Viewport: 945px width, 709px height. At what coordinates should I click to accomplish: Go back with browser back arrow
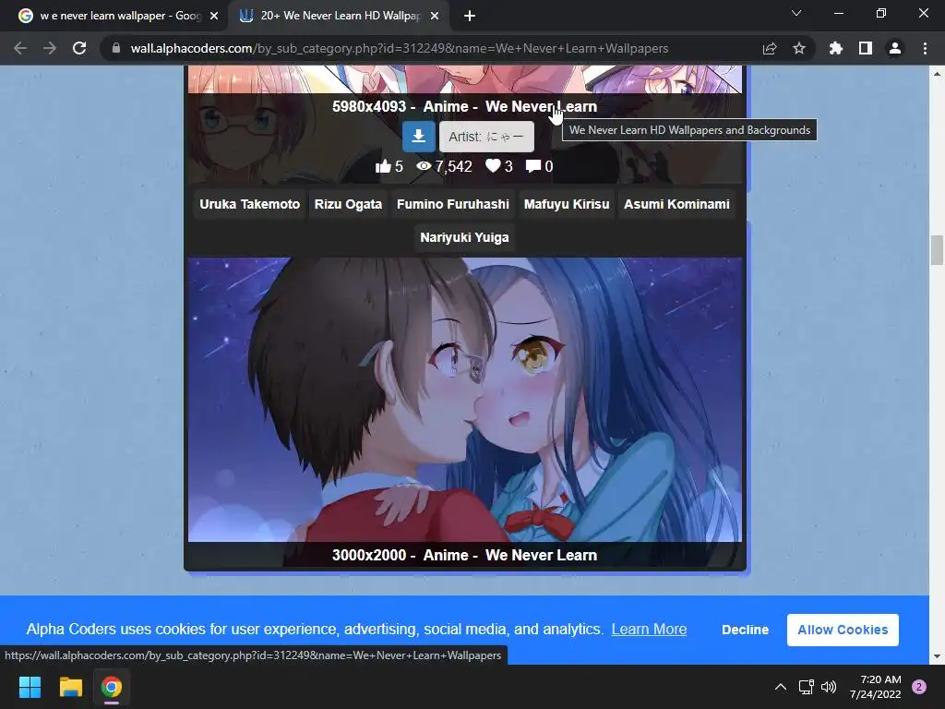coord(20,48)
